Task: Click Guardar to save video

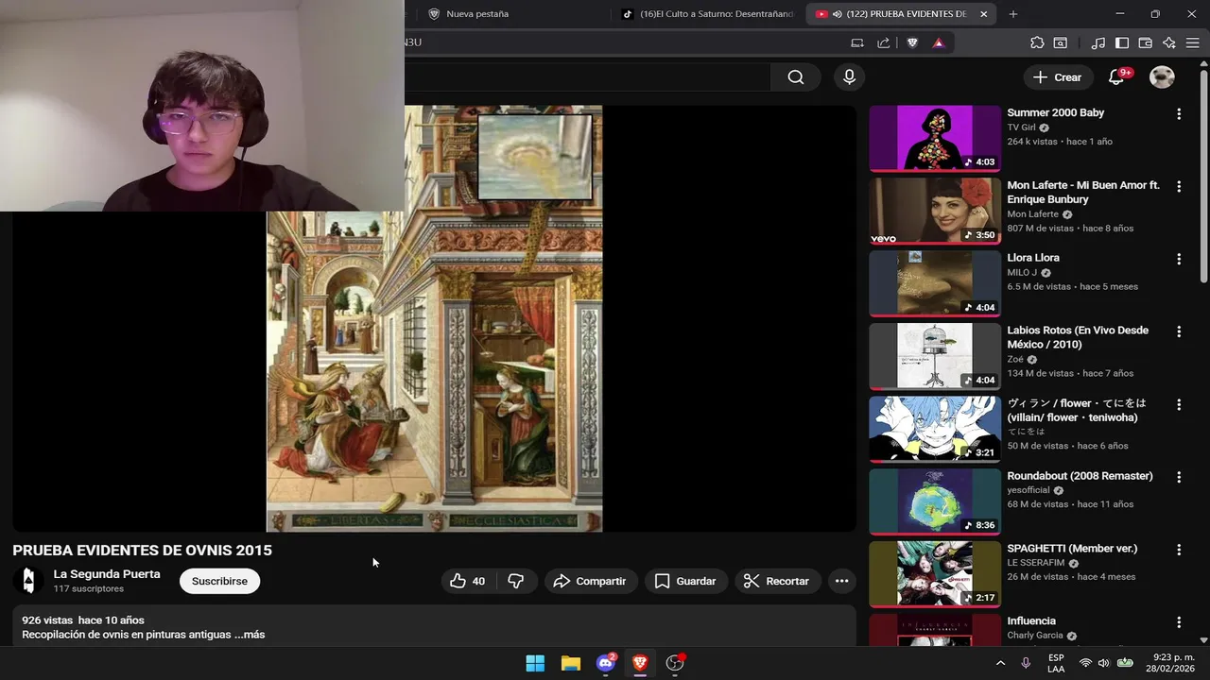Action: click(x=685, y=581)
